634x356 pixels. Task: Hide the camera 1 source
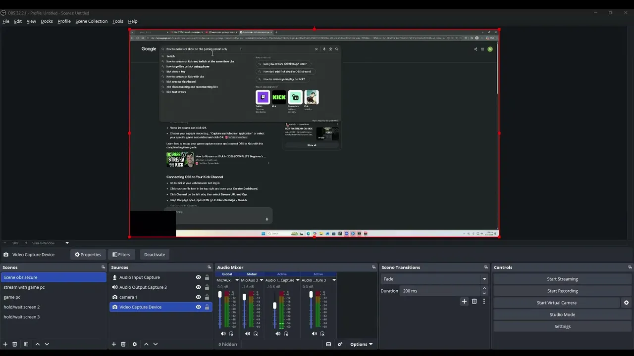tap(198, 297)
